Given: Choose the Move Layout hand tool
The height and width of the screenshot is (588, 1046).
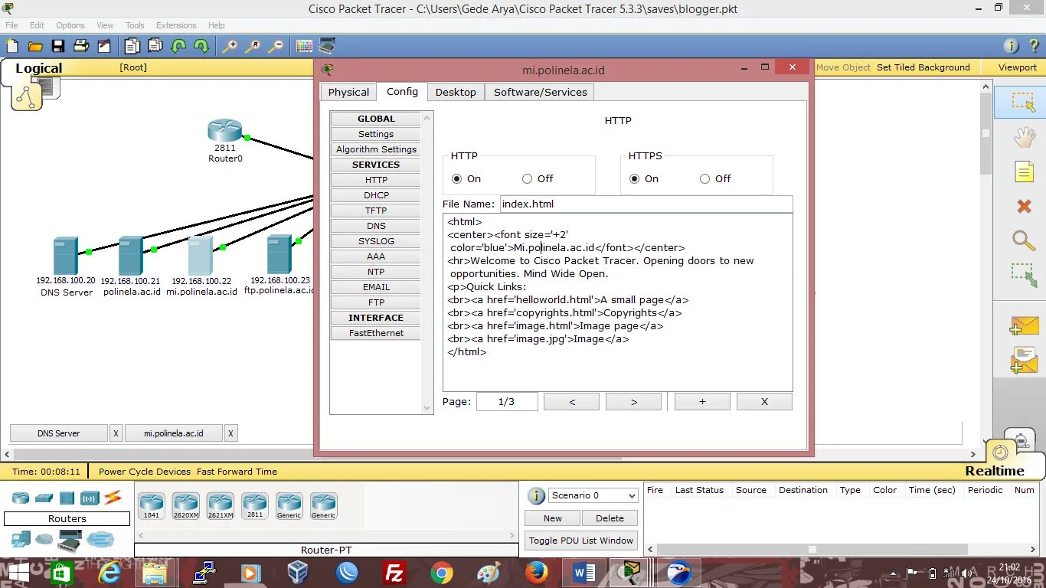Looking at the screenshot, I should pyautogui.click(x=1024, y=137).
